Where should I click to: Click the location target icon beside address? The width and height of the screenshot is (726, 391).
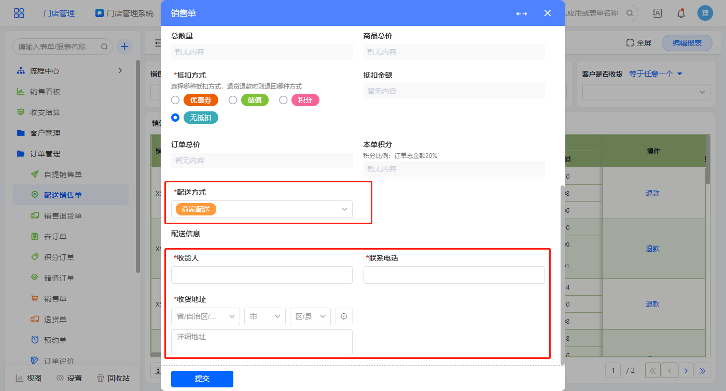click(x=343, y=316)
